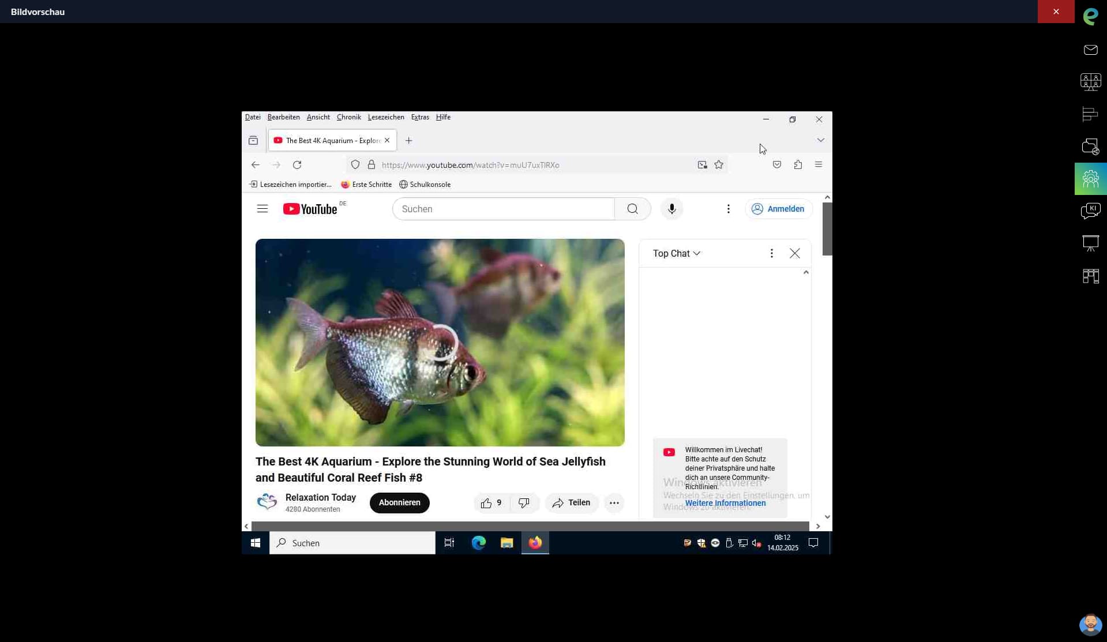
Task: Click the page vertical scrollbar thumb
Action: point(827,228)
